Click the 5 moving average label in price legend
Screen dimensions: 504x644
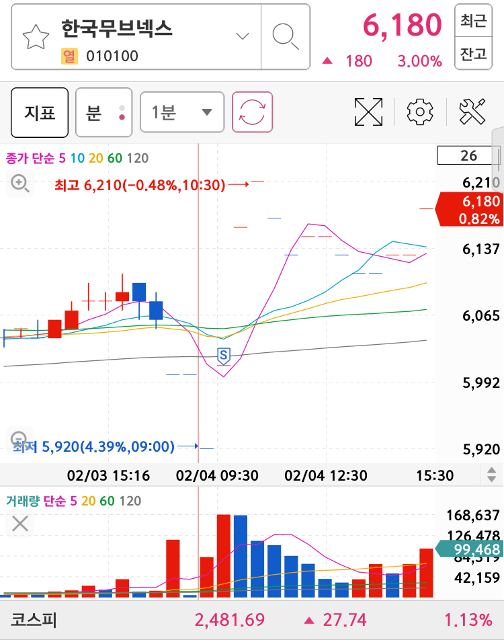[x=62, y=158]
